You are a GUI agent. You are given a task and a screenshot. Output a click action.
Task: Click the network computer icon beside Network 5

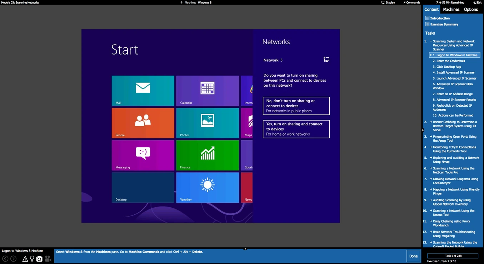(x=326, y=60)
